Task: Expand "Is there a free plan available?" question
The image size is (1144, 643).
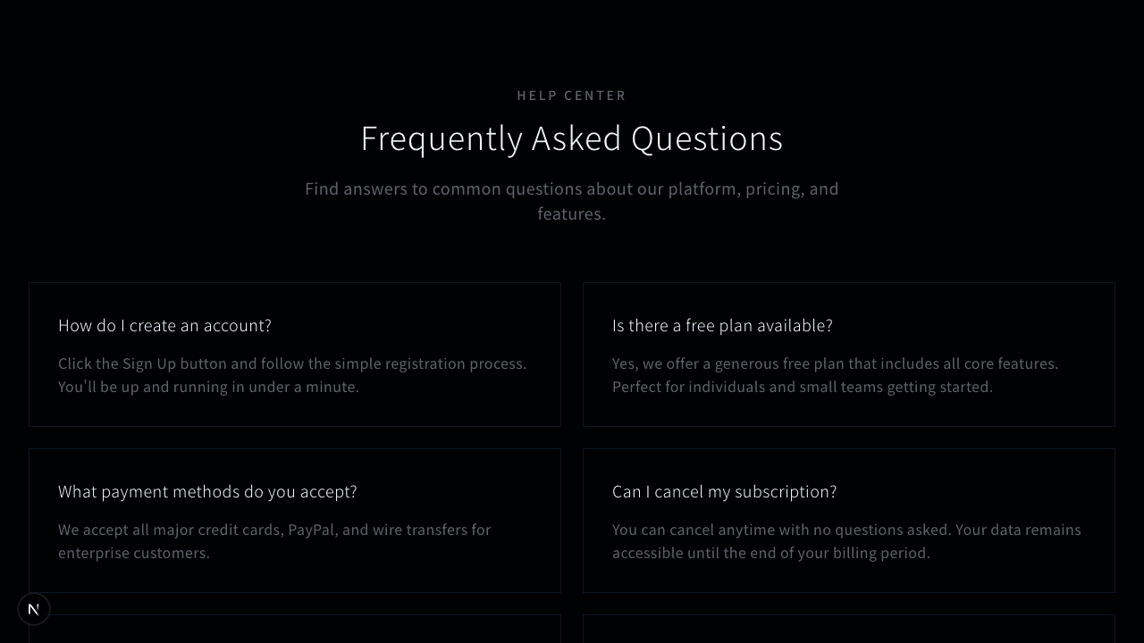Action: pos(722,326)
